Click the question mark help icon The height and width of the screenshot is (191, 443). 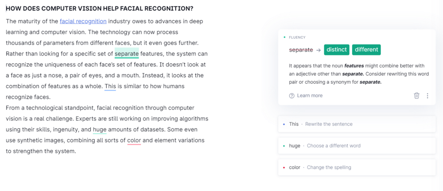click(x=291, y=96)
